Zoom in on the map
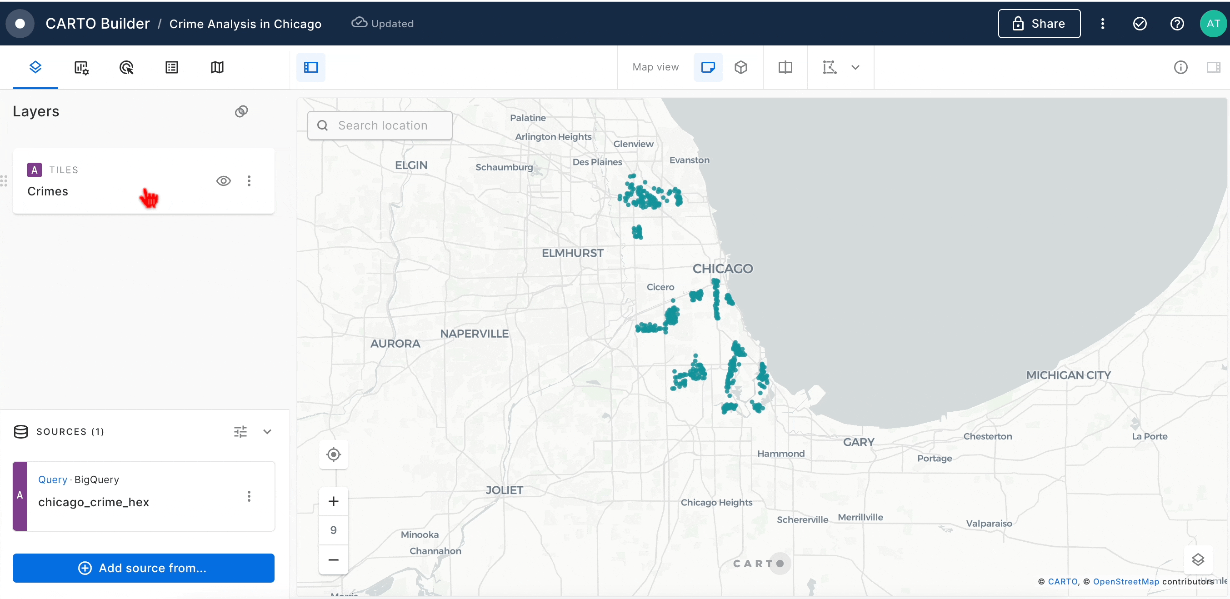 (333, 501)
